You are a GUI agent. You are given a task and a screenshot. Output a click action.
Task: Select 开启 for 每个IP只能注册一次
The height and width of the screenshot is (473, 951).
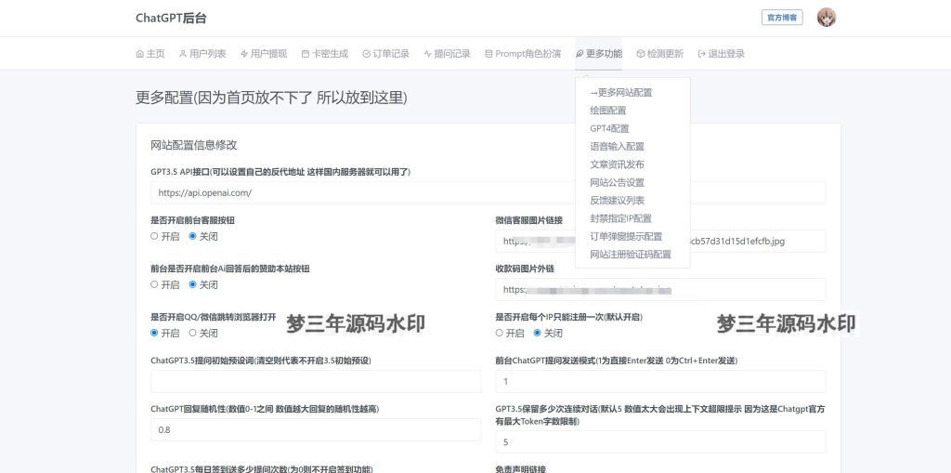(x=500, y=333)
